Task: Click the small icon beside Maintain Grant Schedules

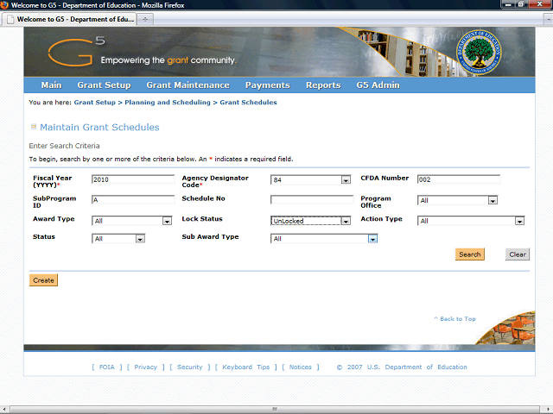Action: pos(34,127)
